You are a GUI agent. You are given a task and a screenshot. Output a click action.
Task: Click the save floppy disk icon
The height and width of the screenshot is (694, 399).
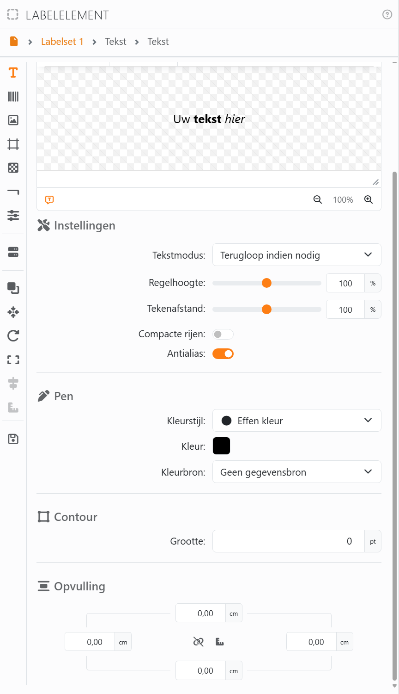click(13, 439)
